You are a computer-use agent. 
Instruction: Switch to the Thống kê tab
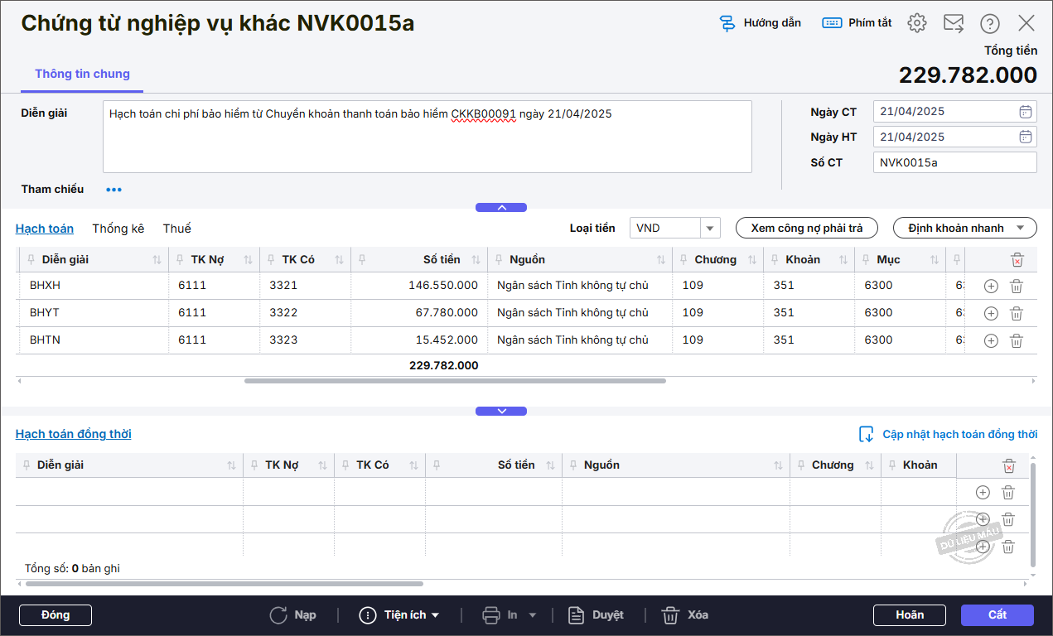point(118,229)
